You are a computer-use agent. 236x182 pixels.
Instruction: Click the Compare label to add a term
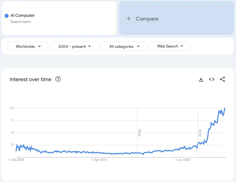click(x=147, y=19)
